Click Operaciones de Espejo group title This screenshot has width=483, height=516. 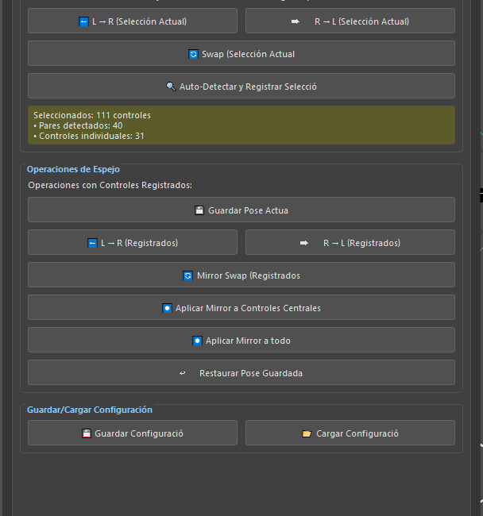point(73,169)
